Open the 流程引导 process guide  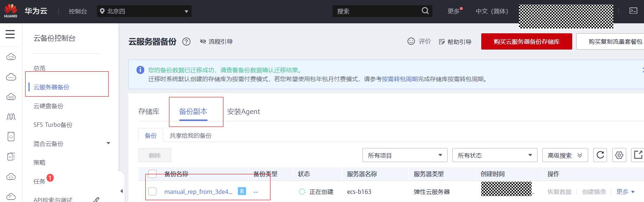pos(216,41)
